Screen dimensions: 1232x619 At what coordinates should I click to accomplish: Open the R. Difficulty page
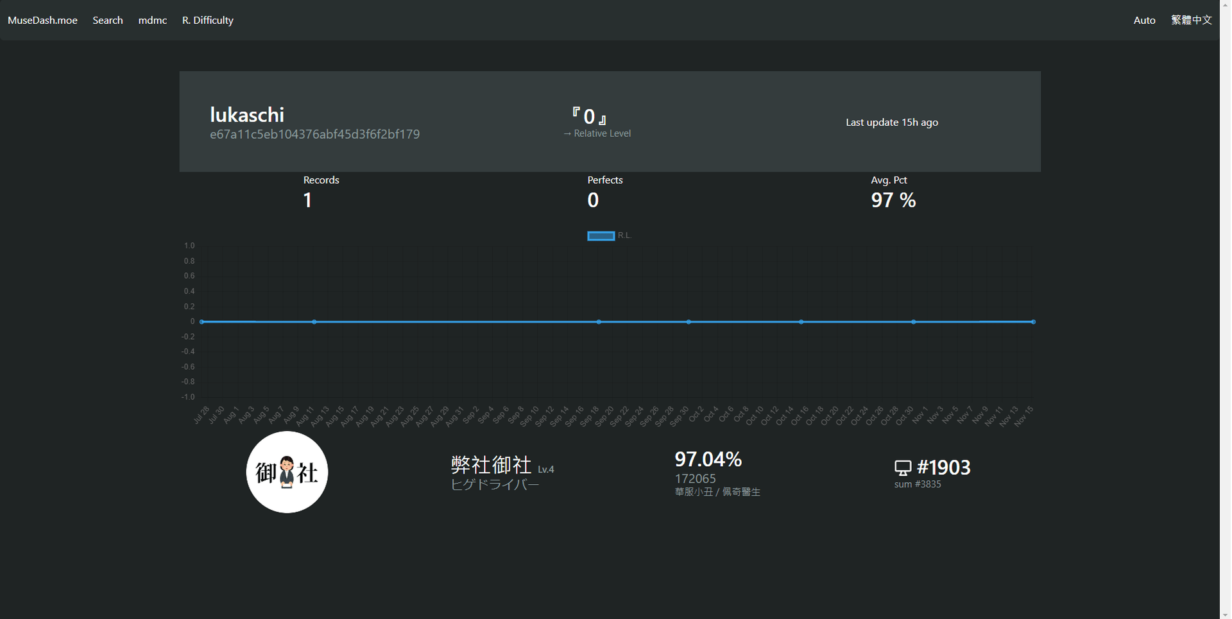click(x=207, y=20)
